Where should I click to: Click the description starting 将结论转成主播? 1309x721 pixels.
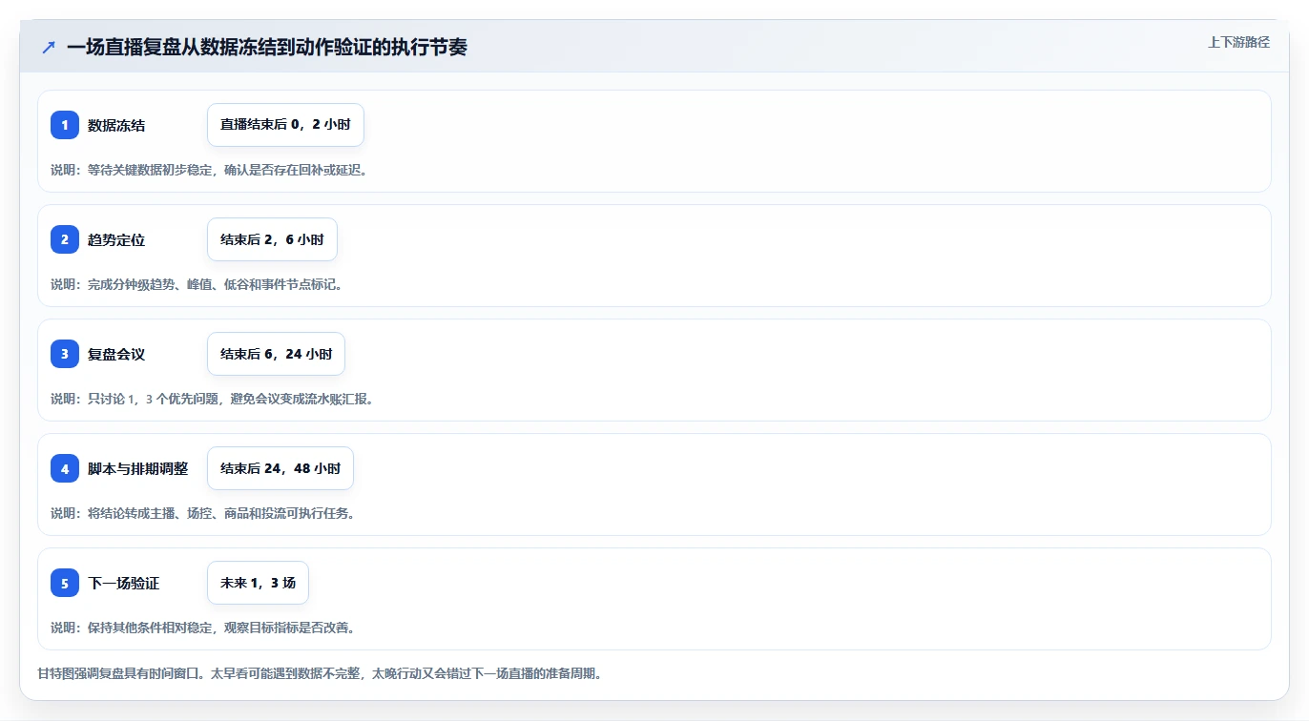click(x=203, y=513)
